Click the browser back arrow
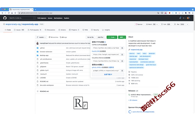 2,13
